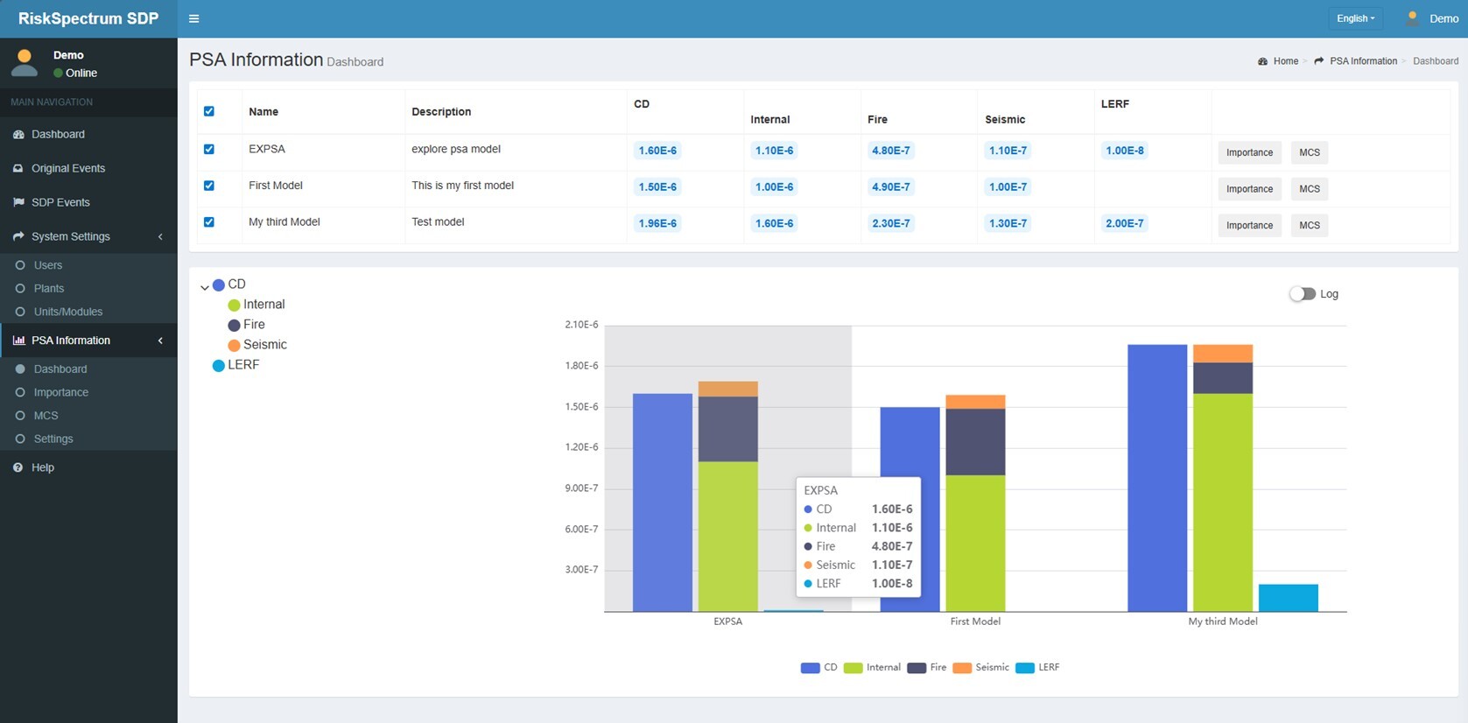Click the hamburger menu icon in header
Image resolution: width=1468 pixels, height=723 pixels.
point(193,18)
